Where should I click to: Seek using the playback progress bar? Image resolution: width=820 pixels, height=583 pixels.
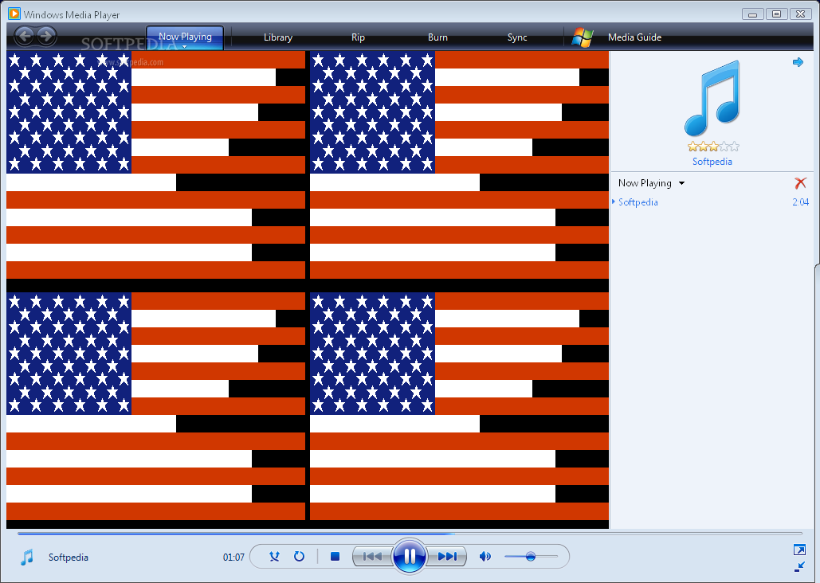[410, 534]
